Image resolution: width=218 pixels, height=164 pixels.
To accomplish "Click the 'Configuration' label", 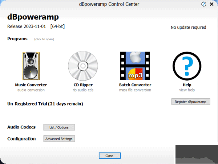I will tap(21, 139).
